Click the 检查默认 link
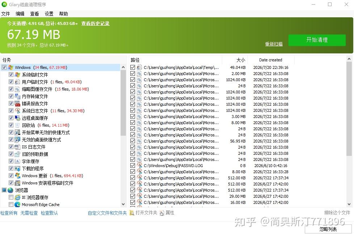 coord(49,213)
